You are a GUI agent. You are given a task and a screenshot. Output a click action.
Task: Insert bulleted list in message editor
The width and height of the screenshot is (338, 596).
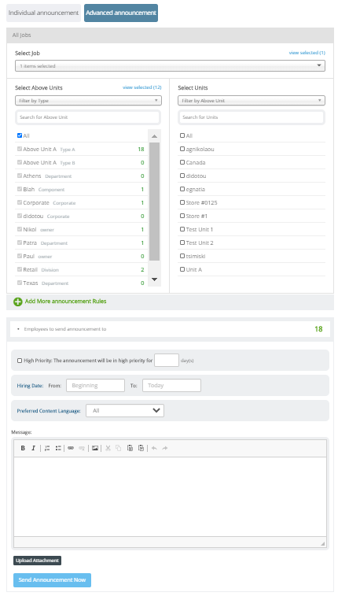pyautogui.click(x=58, y=448)
